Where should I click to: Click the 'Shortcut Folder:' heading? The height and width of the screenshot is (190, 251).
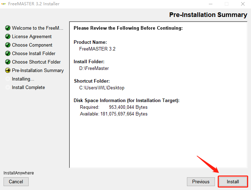click(x=92, y=81)
